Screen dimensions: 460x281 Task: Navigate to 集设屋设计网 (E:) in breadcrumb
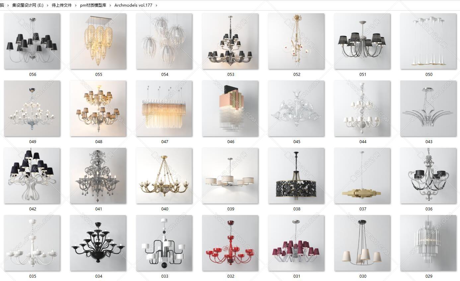[x=28, y=5]
